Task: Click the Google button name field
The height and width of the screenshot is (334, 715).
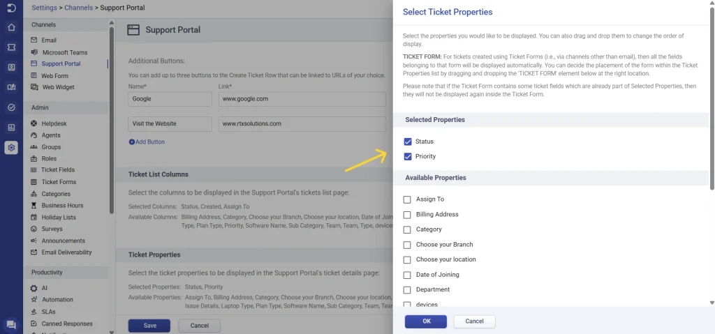Action: [170, 99]
